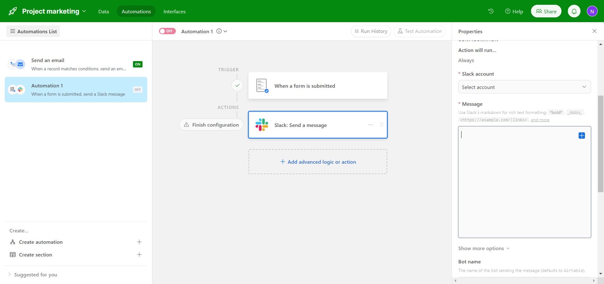The height and width of the screenshot is (284, 604).
Task: Toggle Automation 1 OFF switch in header
Action: pyautogui.click(x=167, y=31)
